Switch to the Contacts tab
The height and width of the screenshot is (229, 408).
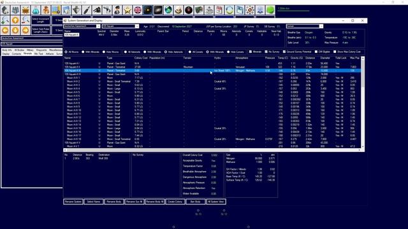17,53
